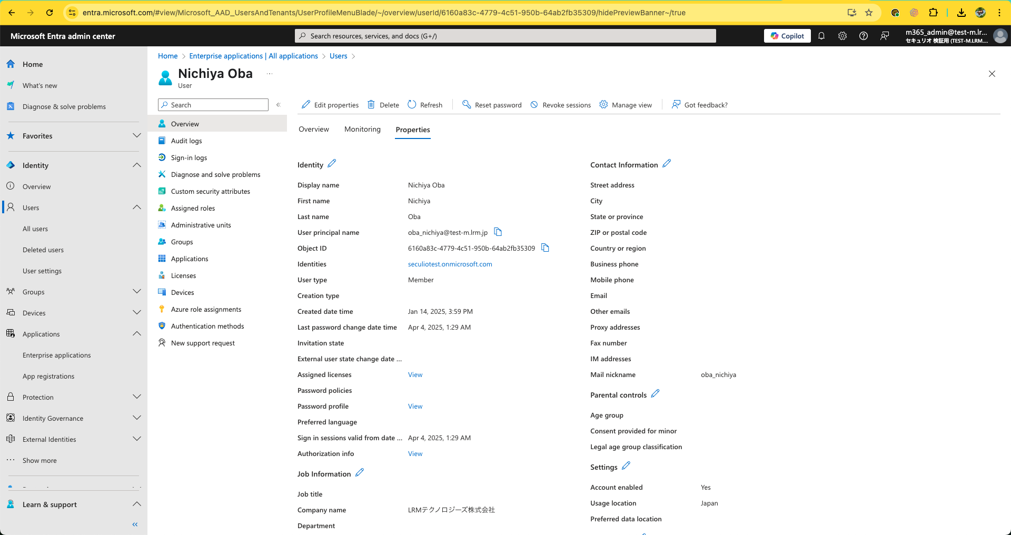Open seculiotest.onmicrosoft.com identity link
This screenshot has height=535, width=1011.
tap(450, 264)
